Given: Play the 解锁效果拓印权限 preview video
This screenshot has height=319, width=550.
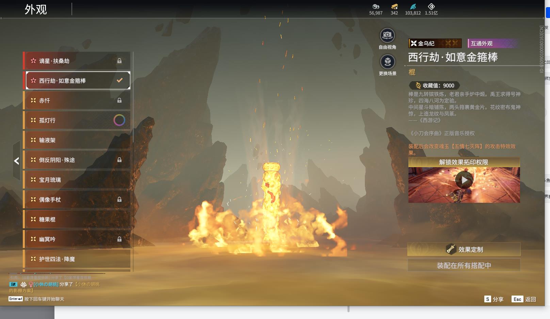Looking at the screenshot, I should [464, 180].
